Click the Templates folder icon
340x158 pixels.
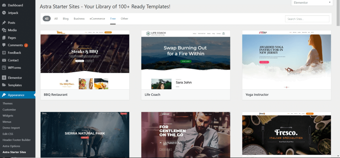tap(4, 85)
